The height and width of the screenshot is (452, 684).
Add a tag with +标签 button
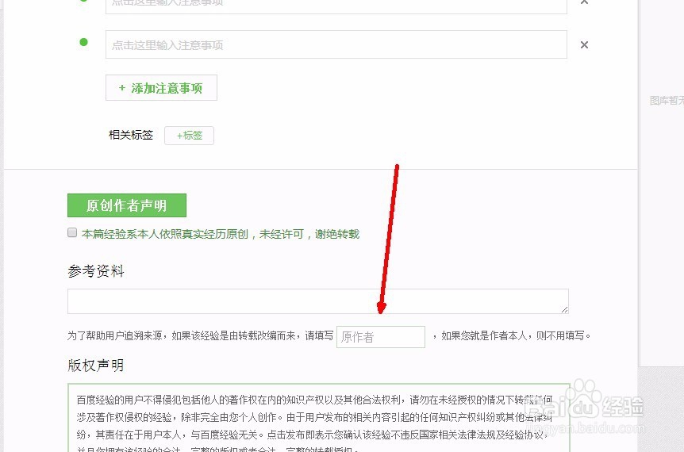coord(189,136)
